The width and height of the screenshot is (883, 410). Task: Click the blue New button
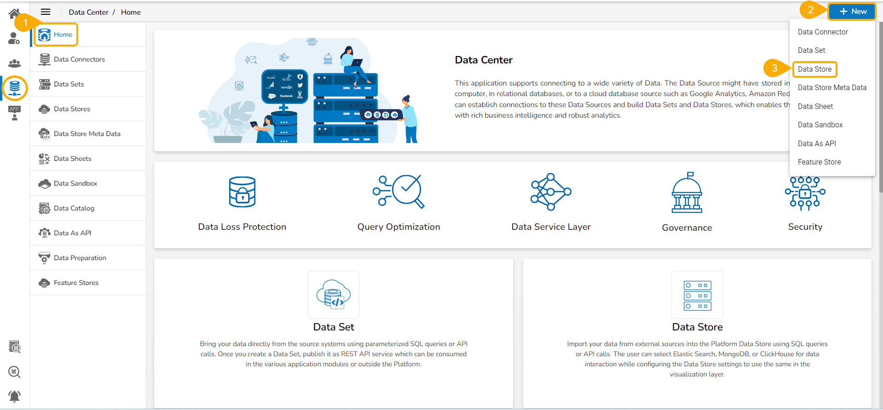(852, 11)
